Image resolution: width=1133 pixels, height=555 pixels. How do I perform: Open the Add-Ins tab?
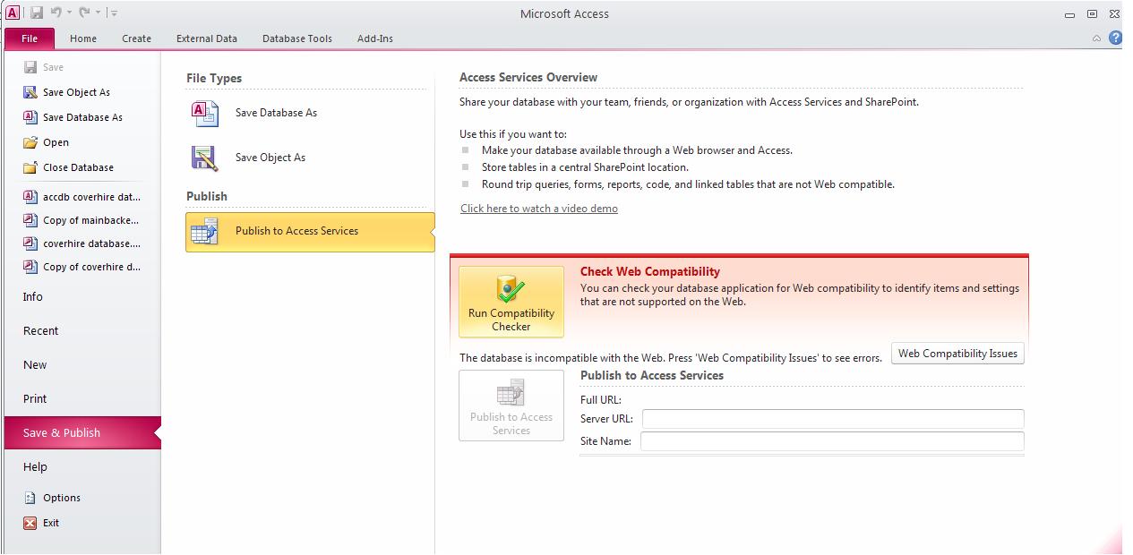pos(375,38)
